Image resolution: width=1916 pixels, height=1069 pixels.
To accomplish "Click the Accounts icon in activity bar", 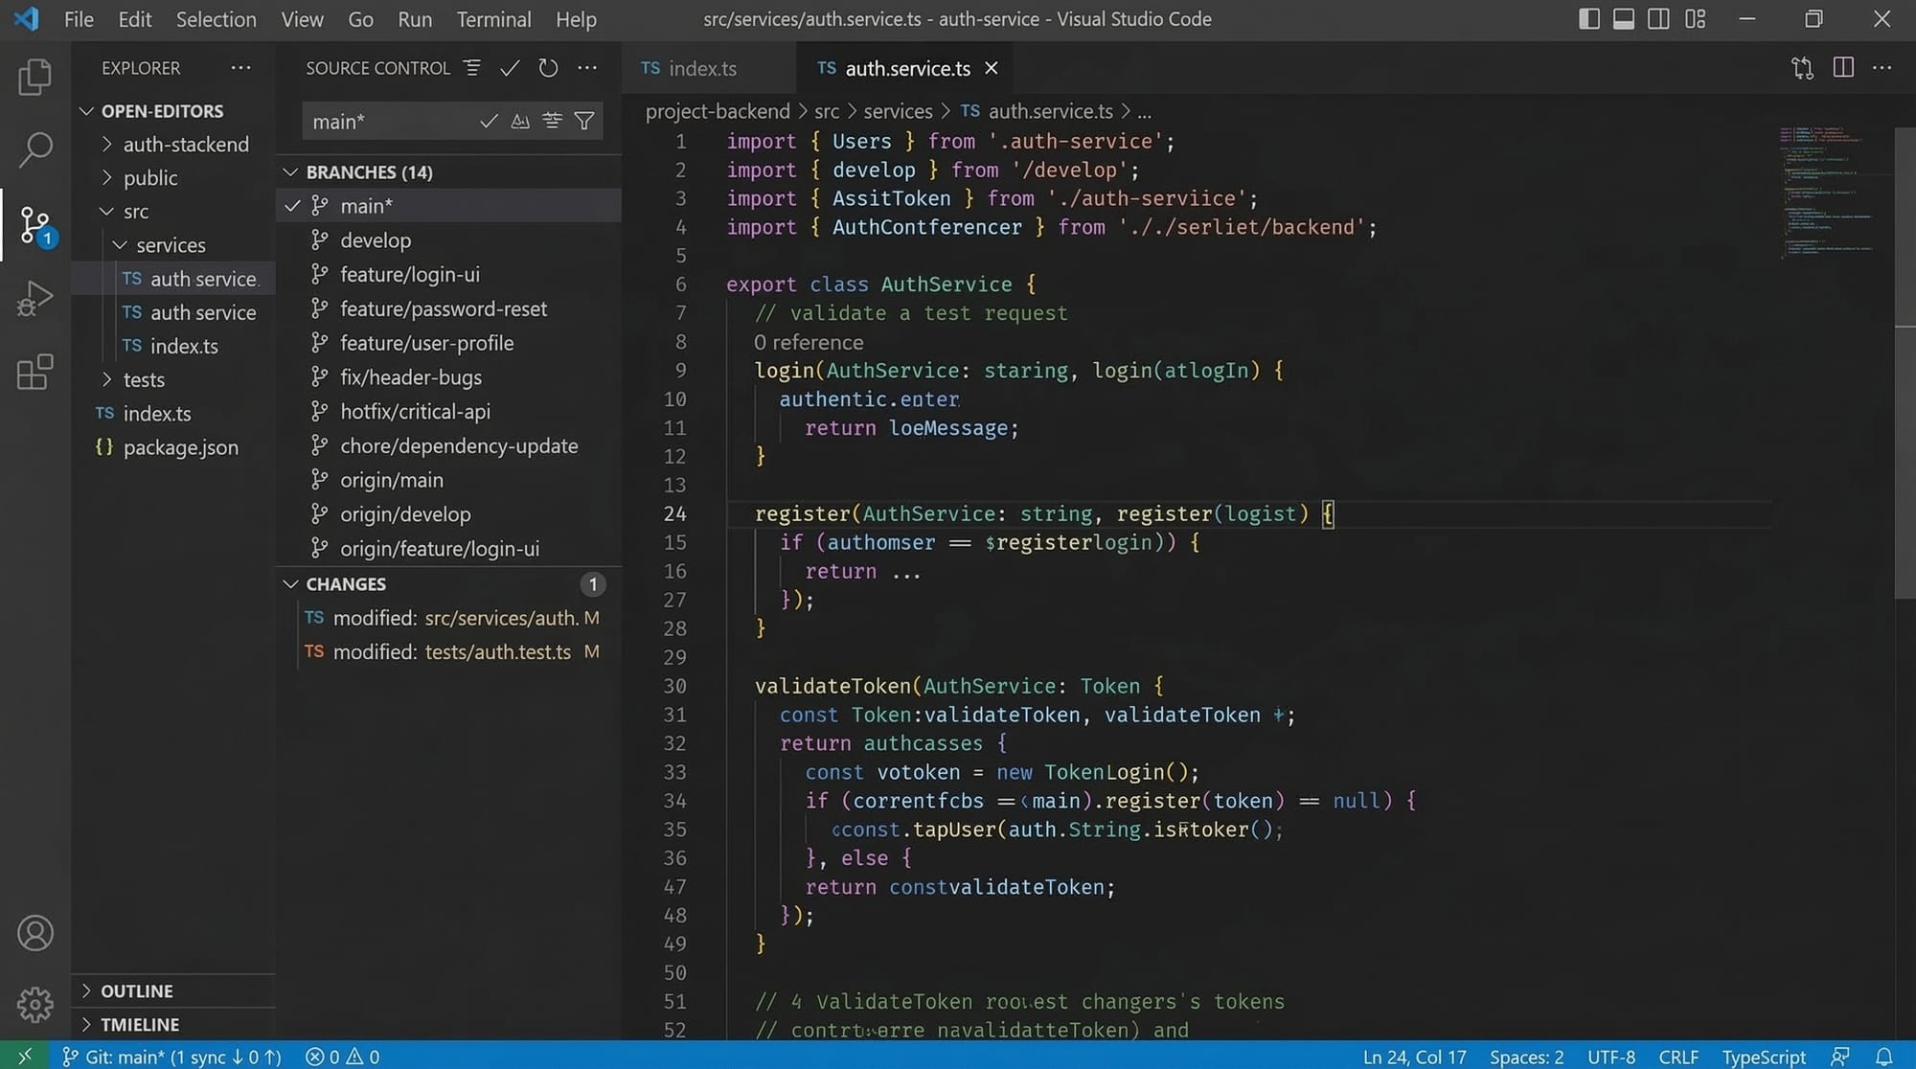I will click(35, 933).
